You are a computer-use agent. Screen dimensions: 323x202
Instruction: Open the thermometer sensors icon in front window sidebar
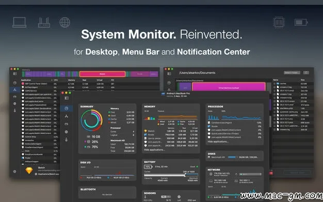(x=67, y=139)
